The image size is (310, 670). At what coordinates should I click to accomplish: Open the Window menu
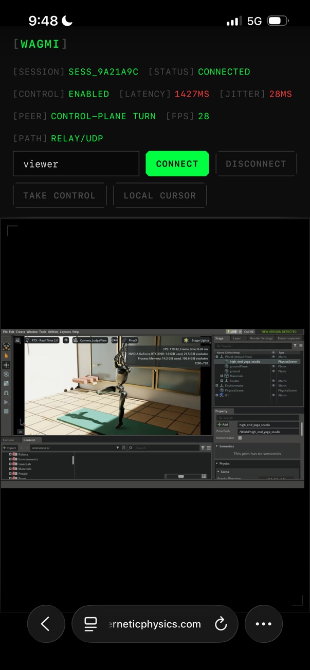pyautogui.click(x=32, y=332)
